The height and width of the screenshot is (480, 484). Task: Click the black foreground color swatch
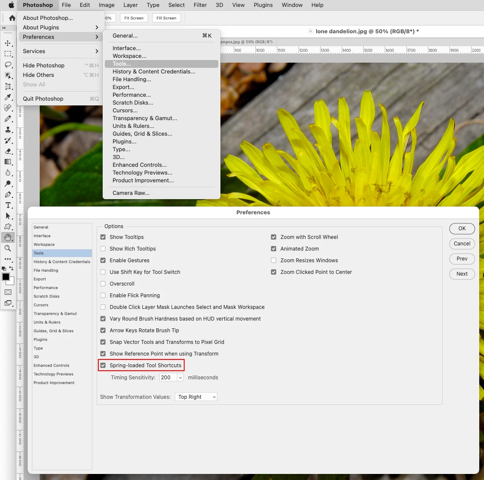coord(5,277)
